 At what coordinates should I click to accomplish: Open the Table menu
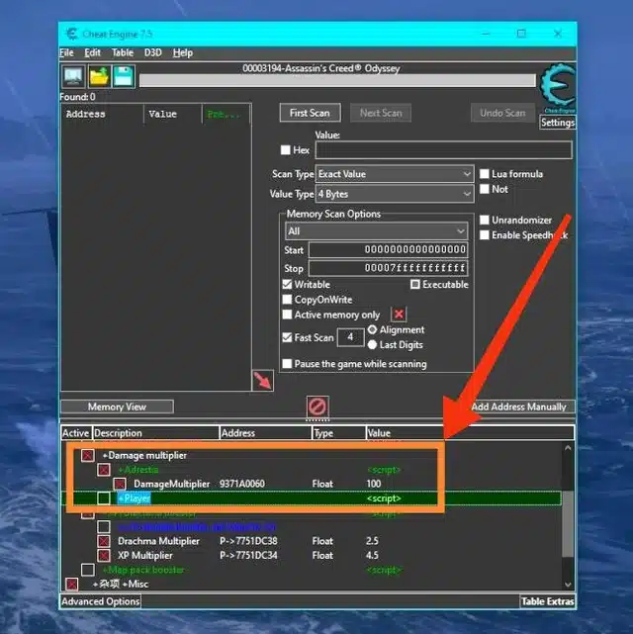(123, 52)
